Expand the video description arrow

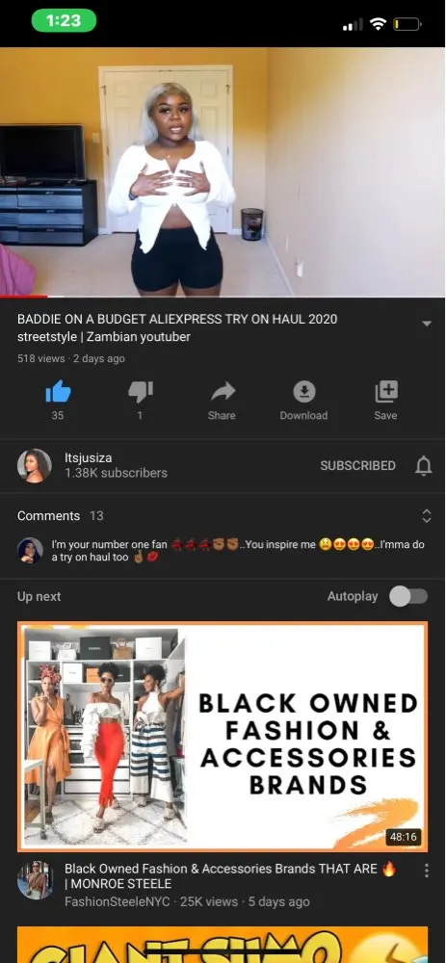pyautogui.click(x=427, y=324)
